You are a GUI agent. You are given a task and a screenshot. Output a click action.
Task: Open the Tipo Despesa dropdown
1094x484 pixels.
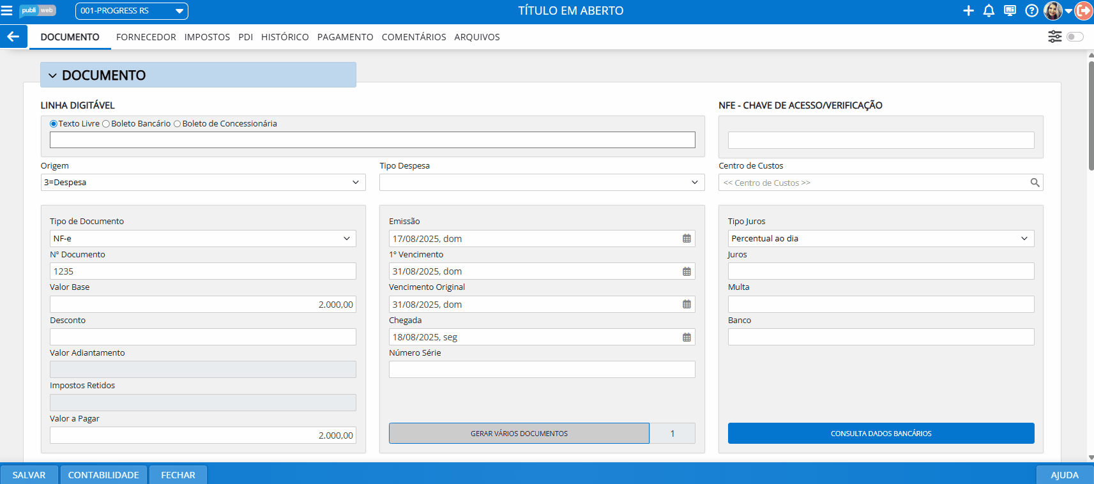pyautogui.click(x=542, y=183)
